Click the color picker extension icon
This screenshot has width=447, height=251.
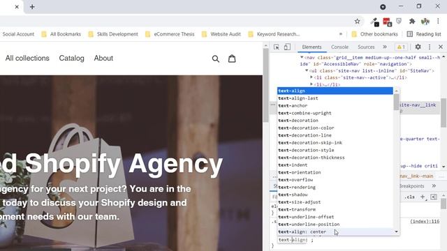[x=375, y=22]
